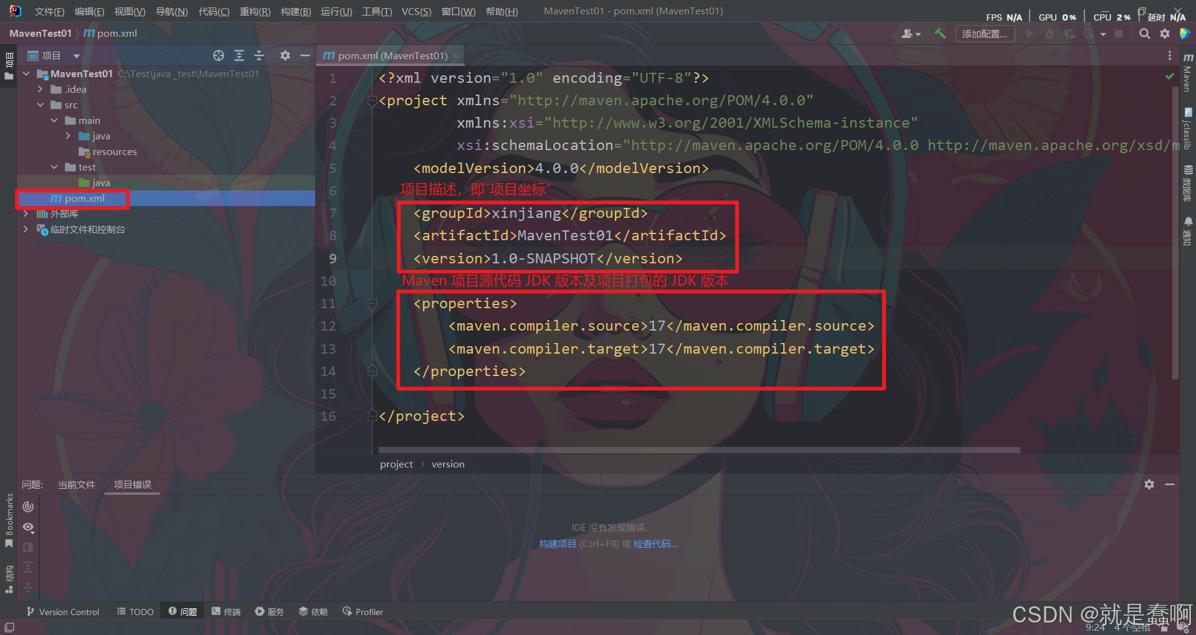Expand the .idea folder

40,89
